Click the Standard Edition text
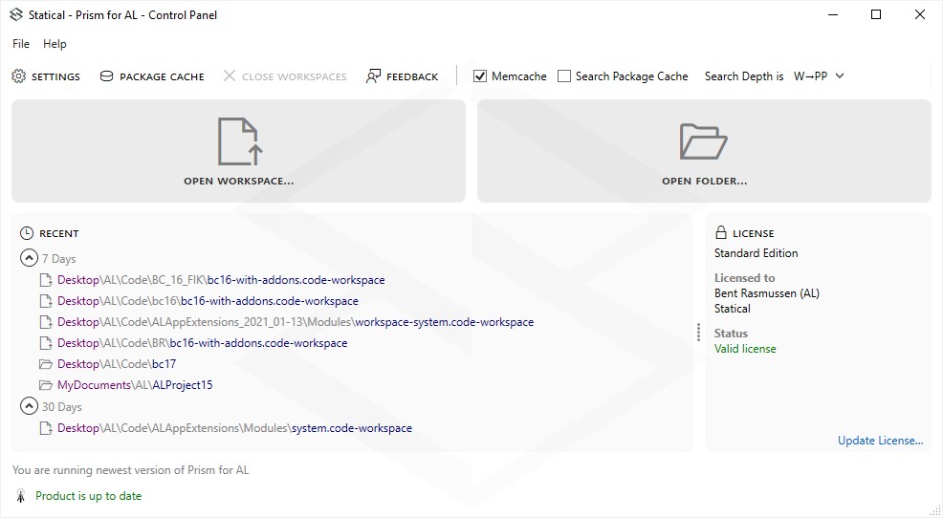943x518 pixels. (756, 253)
